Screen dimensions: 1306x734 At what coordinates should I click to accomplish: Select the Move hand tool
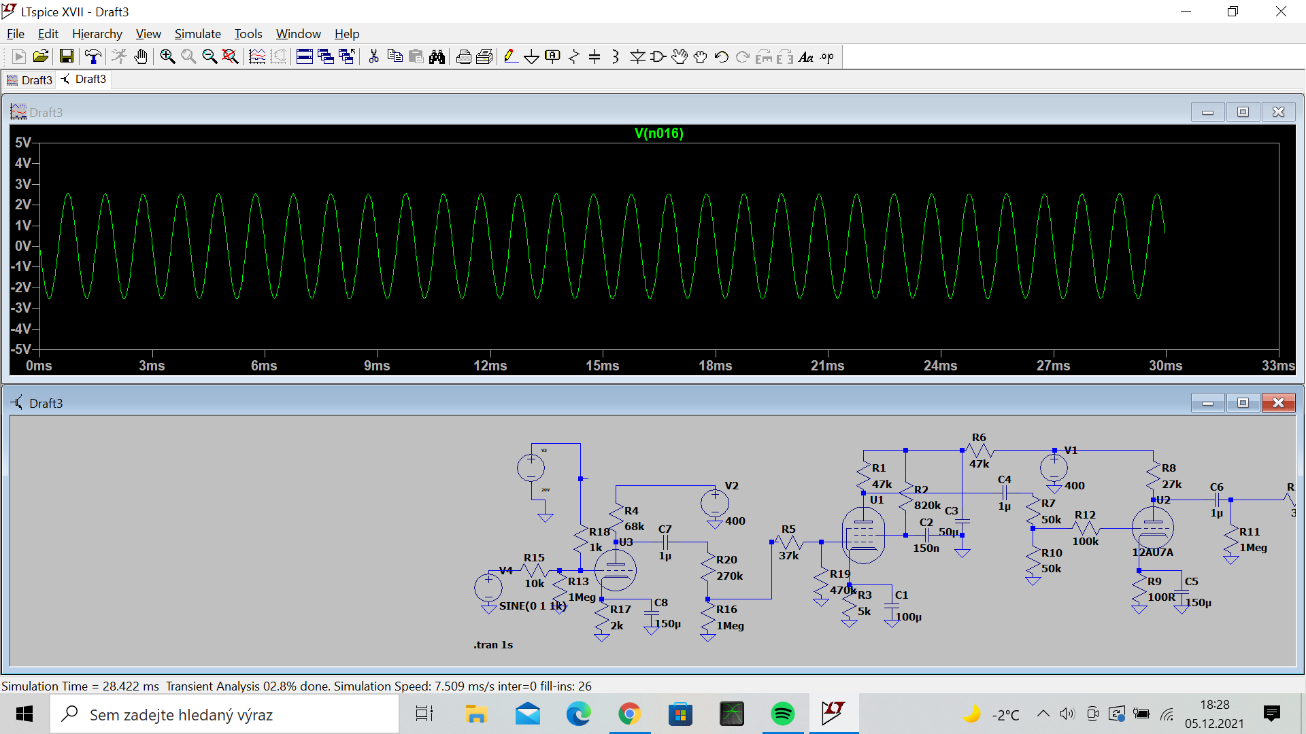click(x=679, y=57)
